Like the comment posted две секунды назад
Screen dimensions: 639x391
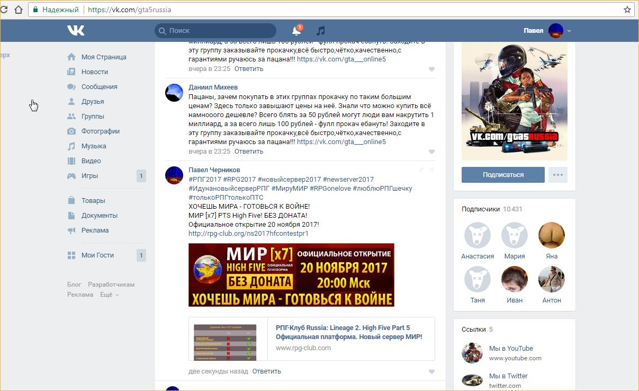[431, 372]
